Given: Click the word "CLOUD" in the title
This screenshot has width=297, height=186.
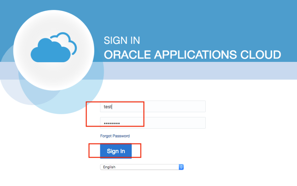Looking at the screenshot, I should tap(258, 55).
